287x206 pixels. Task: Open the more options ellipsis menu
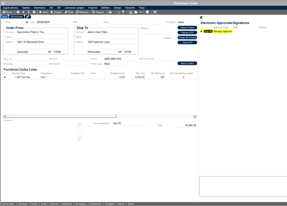(141, 12)
